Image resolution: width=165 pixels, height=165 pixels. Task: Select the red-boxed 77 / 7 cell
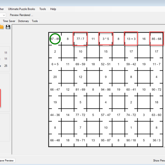pos(80,39)
